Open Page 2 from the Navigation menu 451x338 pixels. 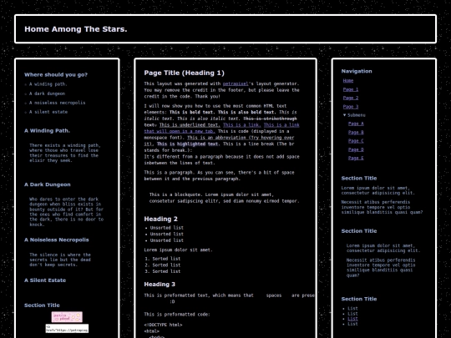tap(351, 98)
